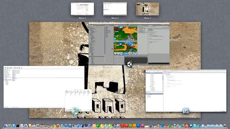Open Adobe Illustrator in the dock
Image resolution: width=230 pixels, height=129 pixels.
(x=134, y=125)
